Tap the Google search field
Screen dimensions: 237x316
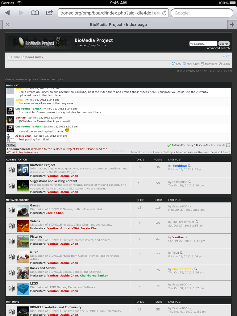click(202, 13)
